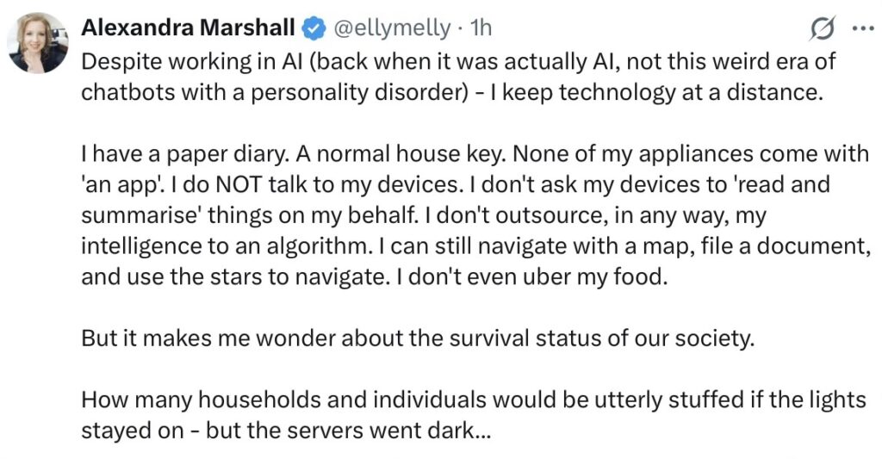882x459 pixels.
Task: Open the @ellymelly handle link
Action: point(391,28)
